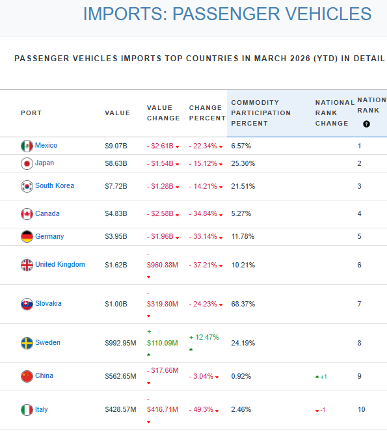Click the $110.09M value change
Image resolution: width=387 pixels, height=434 pixels.
[163, 343]
